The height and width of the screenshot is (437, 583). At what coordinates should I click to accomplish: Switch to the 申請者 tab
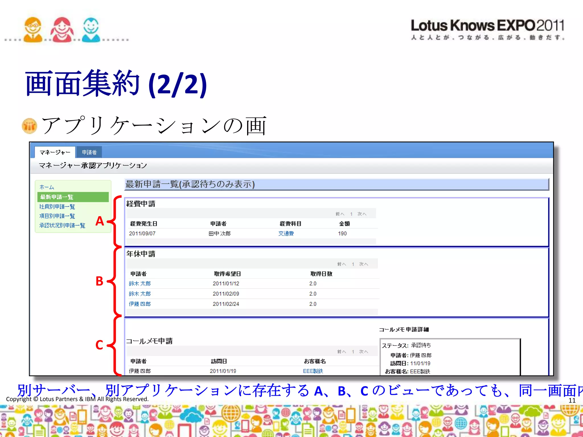(89, 152)
